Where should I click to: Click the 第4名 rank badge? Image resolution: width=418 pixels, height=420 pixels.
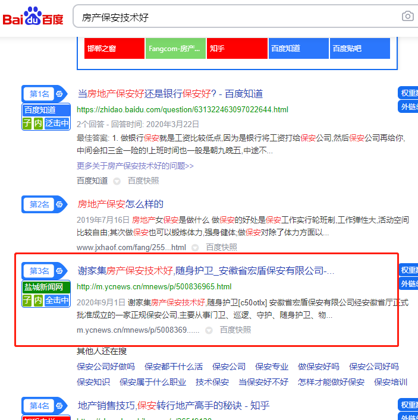[39, 406]
